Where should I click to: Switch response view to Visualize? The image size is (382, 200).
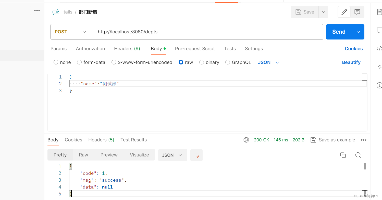(139, 155)
